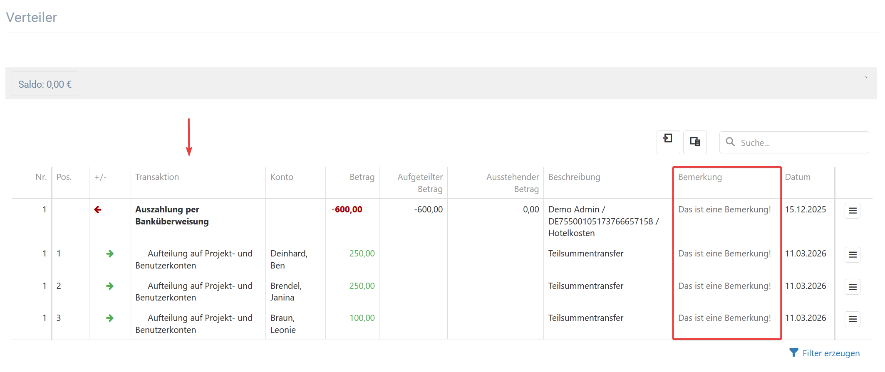Click the red left arrow icon

(98, 210)
